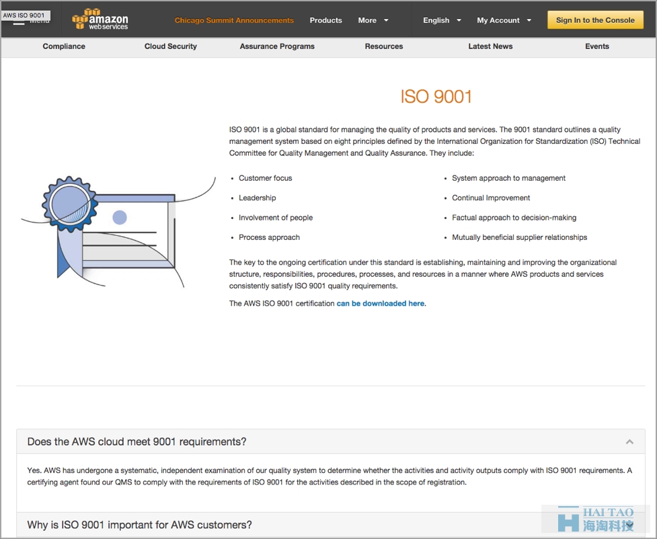
Task: Navigate to the Events tab
Action: pos(596,46)
